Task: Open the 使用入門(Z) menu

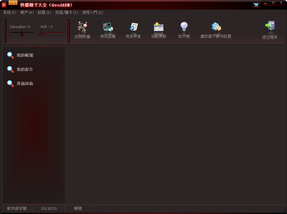Action: [93, 13]
